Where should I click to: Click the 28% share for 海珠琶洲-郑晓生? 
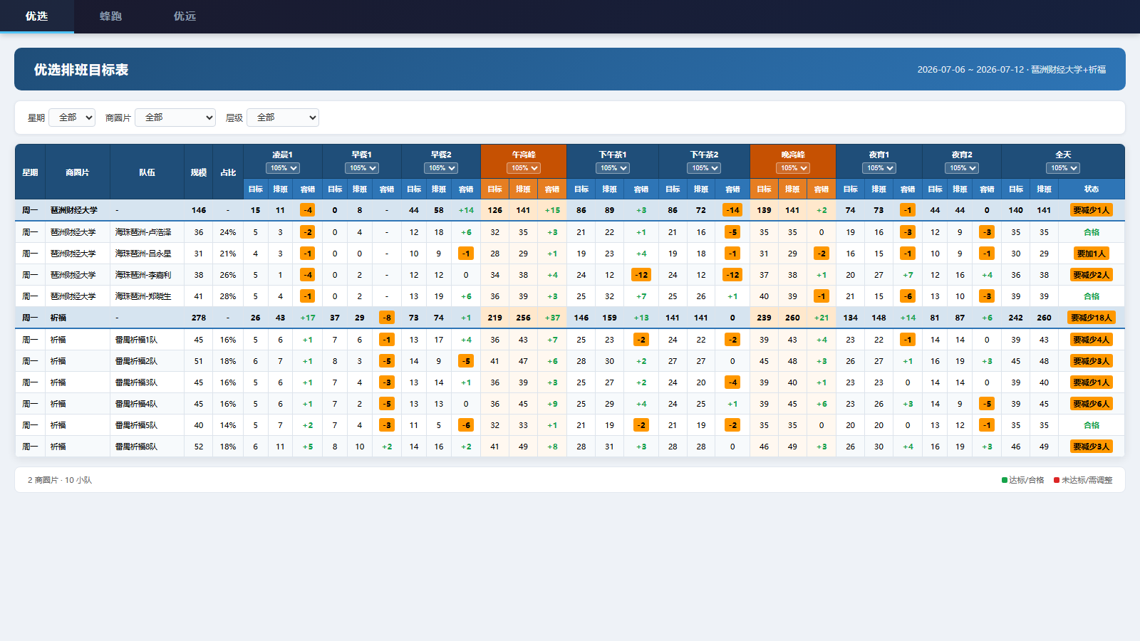(x=228, y=296)
